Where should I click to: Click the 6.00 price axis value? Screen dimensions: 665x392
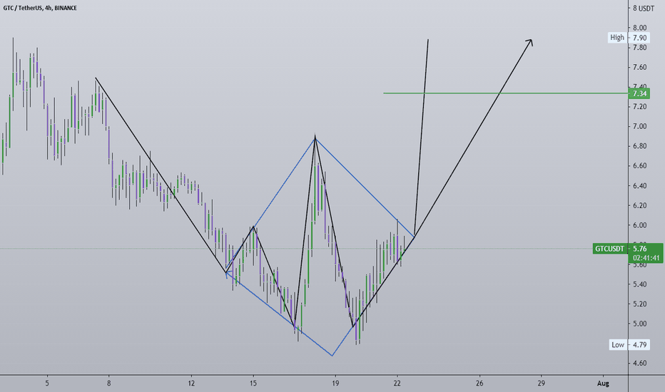639,225
